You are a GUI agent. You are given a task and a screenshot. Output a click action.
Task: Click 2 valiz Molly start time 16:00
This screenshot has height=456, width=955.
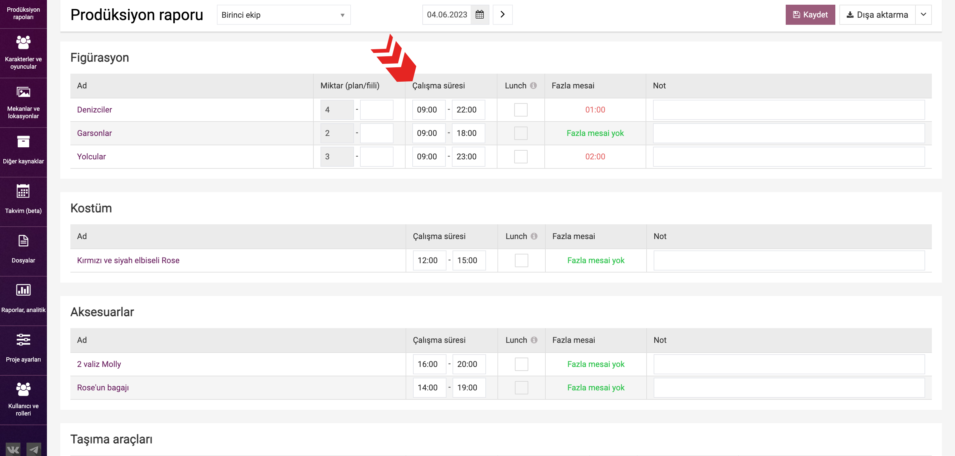click(x=429, y=364)
